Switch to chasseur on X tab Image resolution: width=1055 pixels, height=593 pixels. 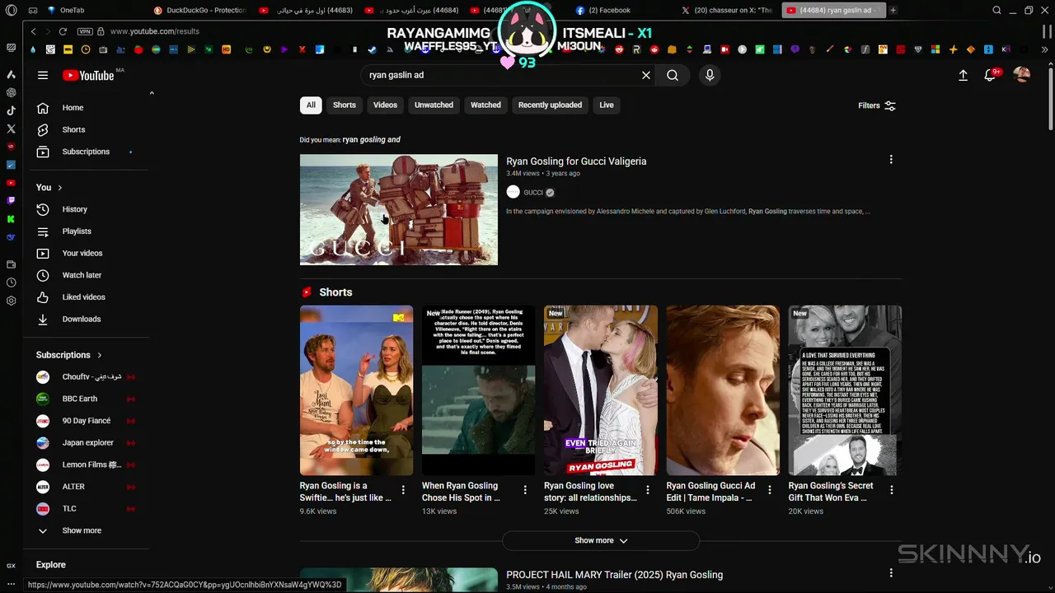pyautogui.click(x=727, y=11)
